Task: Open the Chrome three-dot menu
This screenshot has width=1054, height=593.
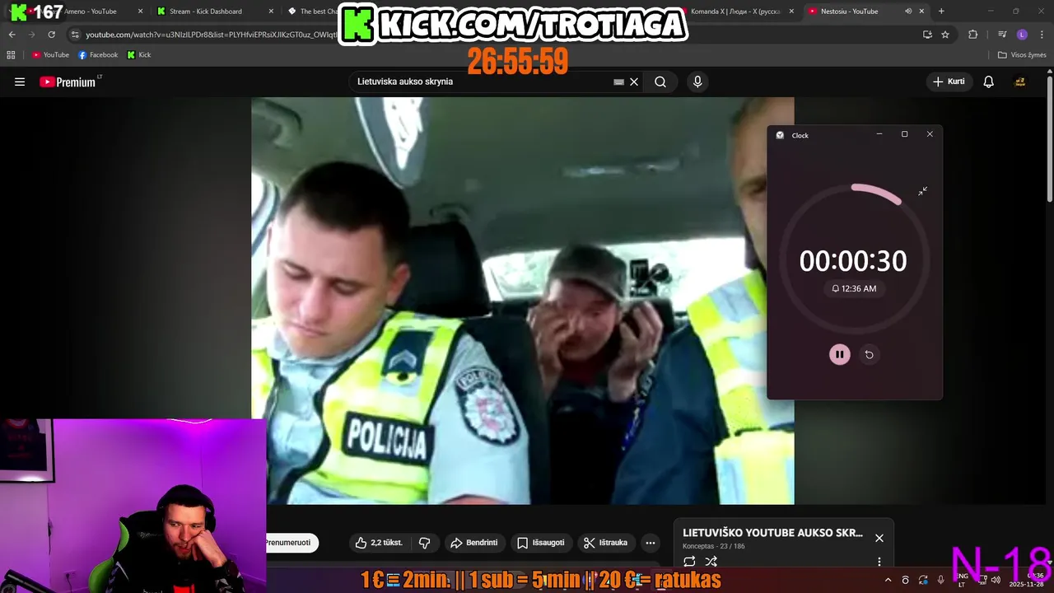Action: [1041, 35]
